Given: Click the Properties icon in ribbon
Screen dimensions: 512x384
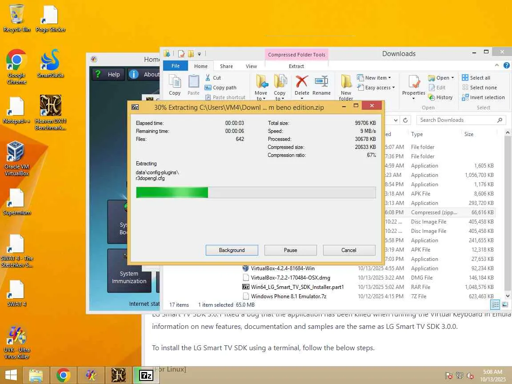Looking at the screenshot, I should click(413, 82).
